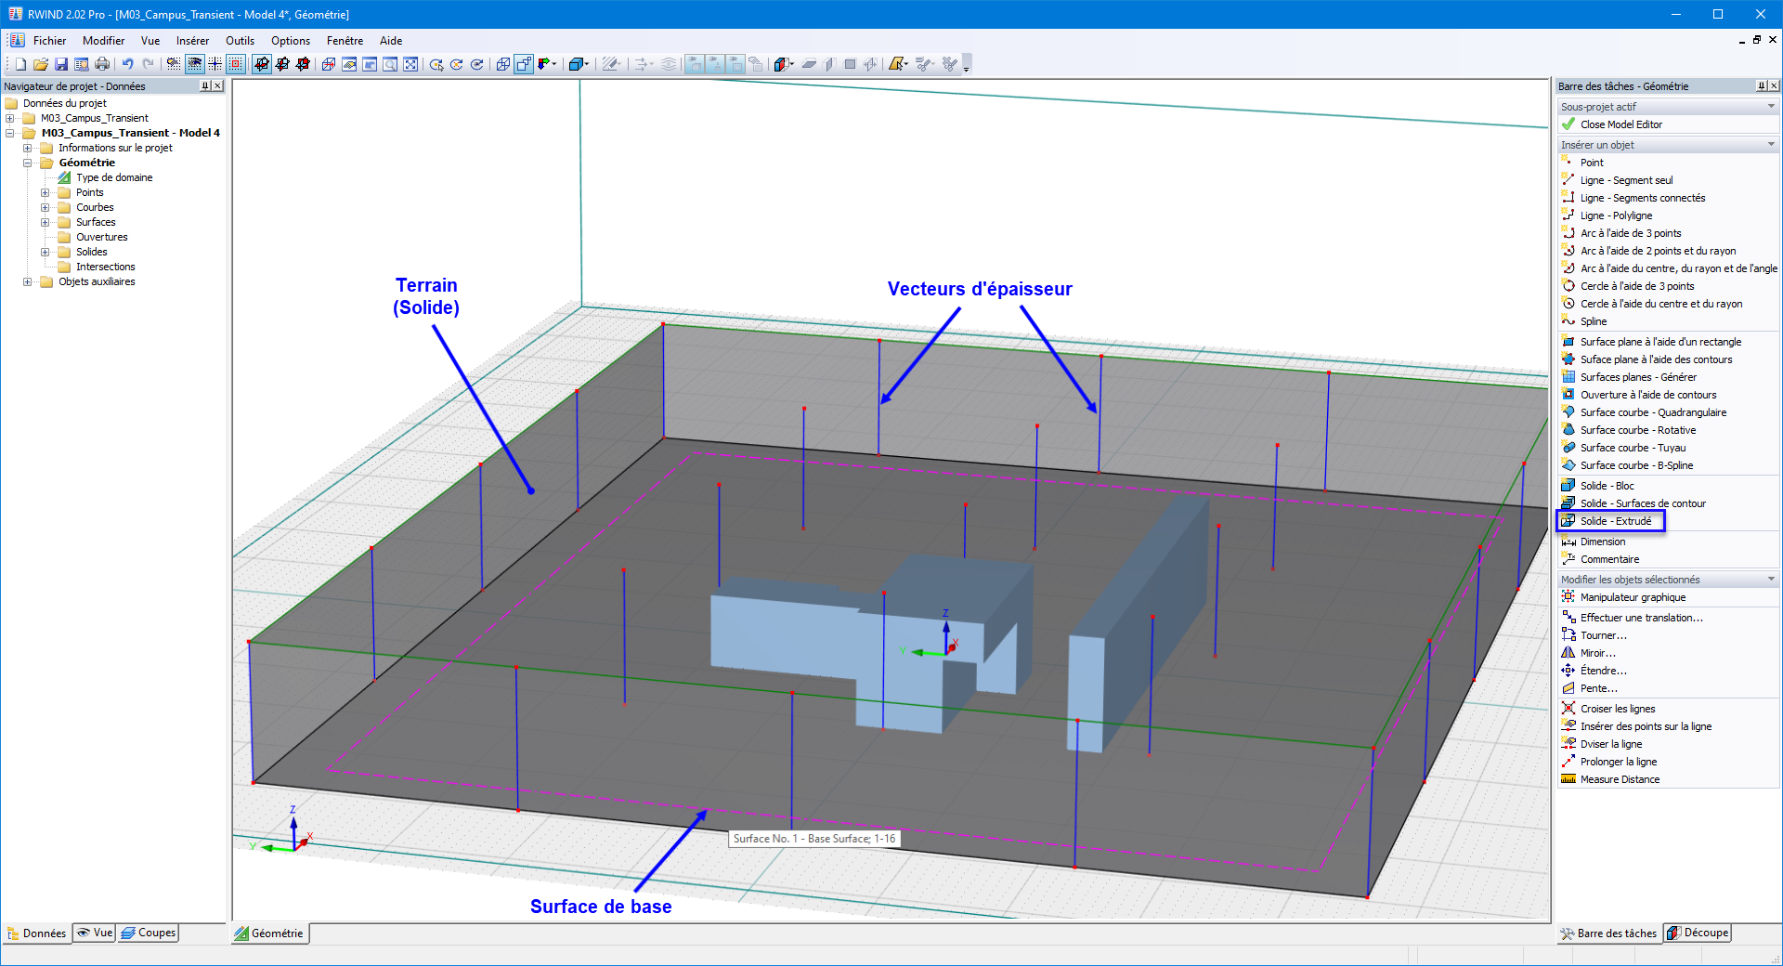Click the Étendre tool icon
Viewport: 1783px width, 966px height.
coord(1568,671)
